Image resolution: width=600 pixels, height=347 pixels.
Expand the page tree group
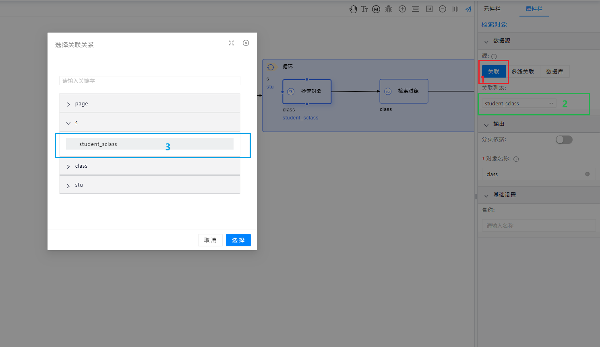point(68,104)
